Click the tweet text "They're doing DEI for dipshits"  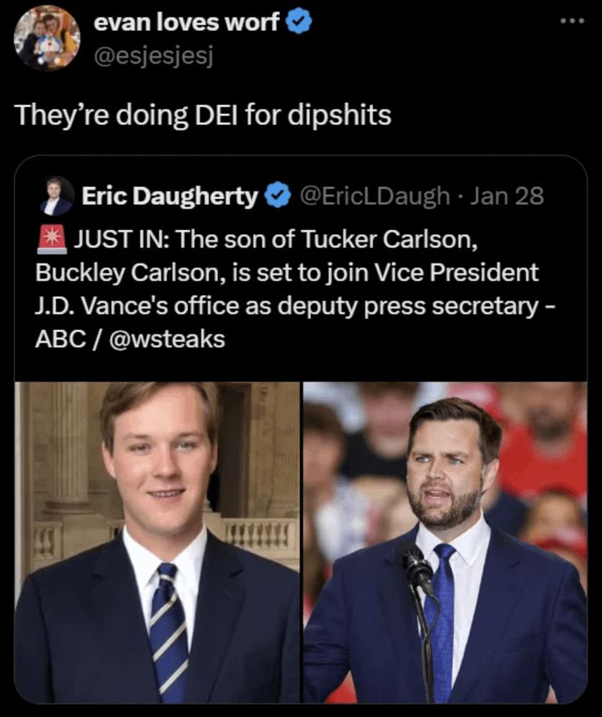pyautogui.click(x=203, y=115)
